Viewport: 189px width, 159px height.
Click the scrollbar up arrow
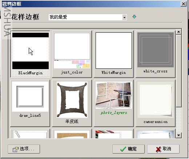pos(179,32)
